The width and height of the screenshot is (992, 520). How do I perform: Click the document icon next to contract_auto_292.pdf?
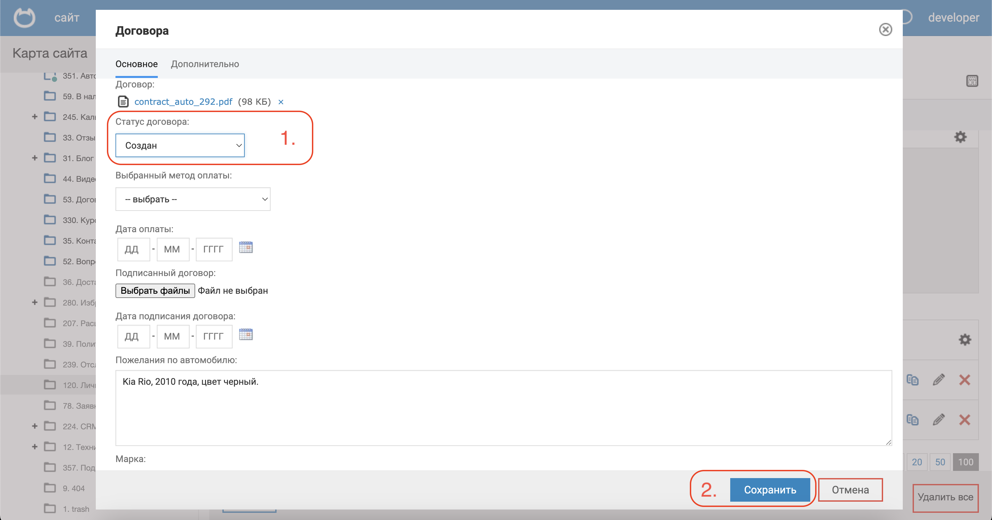pos(123,102)
